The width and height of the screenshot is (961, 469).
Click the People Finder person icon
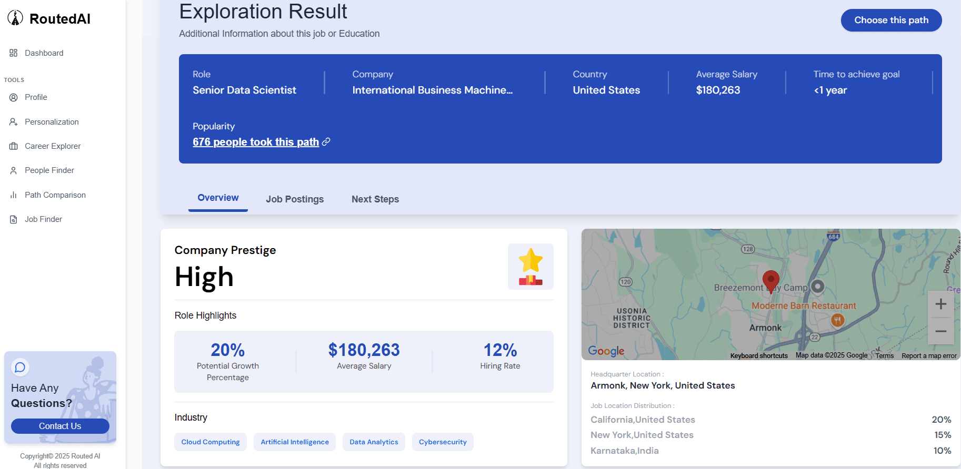(x=14, y=170)
